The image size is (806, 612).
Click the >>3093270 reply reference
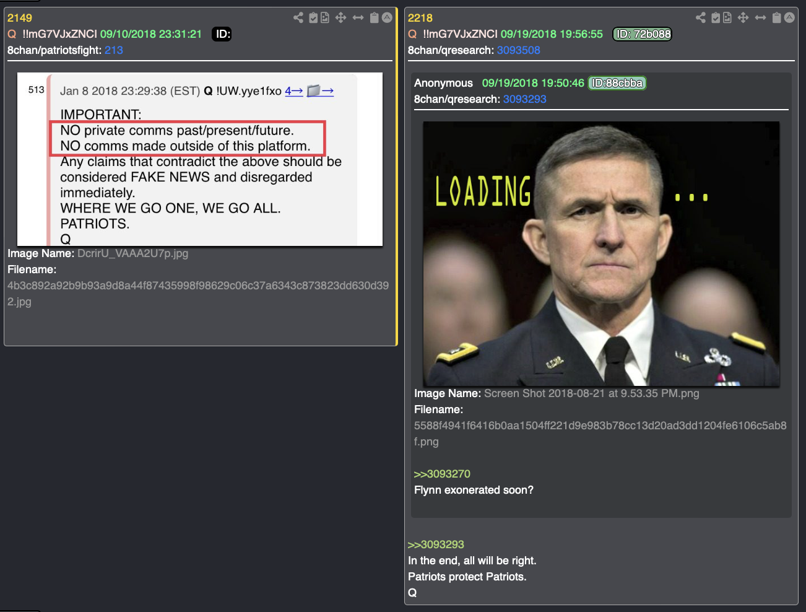tap(442, 474)
